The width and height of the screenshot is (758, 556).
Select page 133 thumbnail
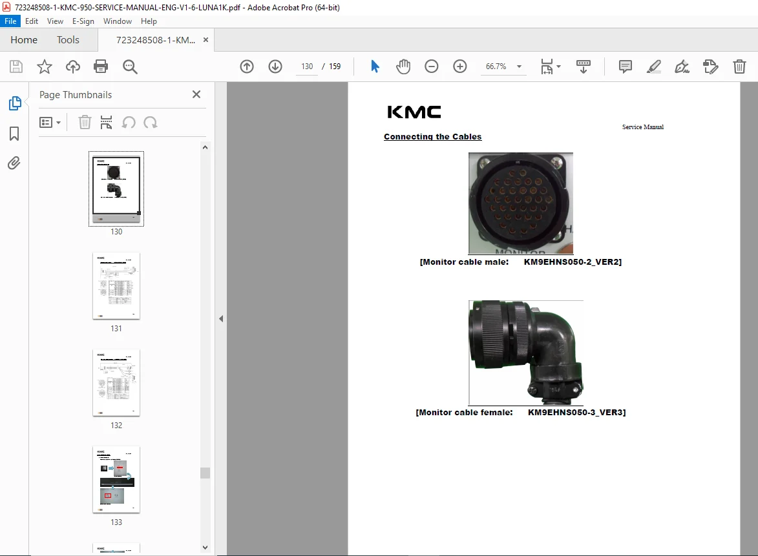(116, 480)
